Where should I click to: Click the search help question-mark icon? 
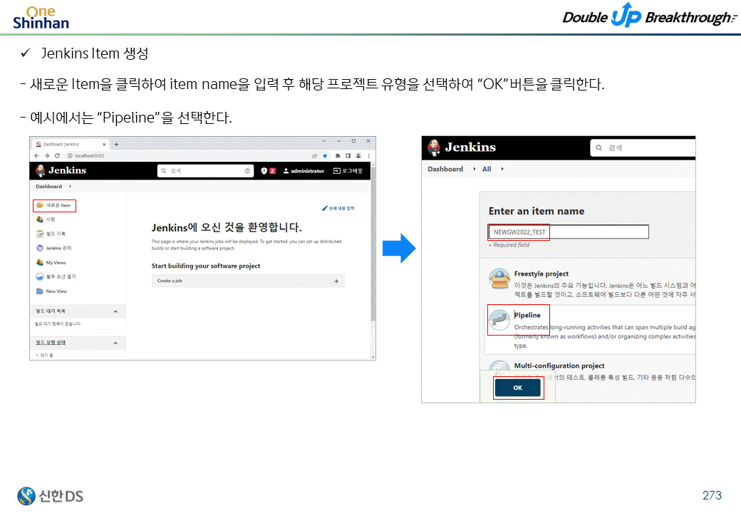point(247,171)
